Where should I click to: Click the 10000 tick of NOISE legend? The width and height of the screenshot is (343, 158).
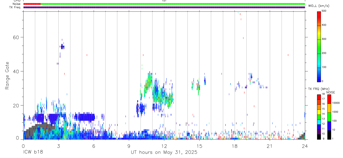click(336, 103)
